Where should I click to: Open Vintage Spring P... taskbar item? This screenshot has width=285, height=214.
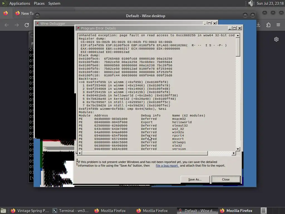point(30,211)
